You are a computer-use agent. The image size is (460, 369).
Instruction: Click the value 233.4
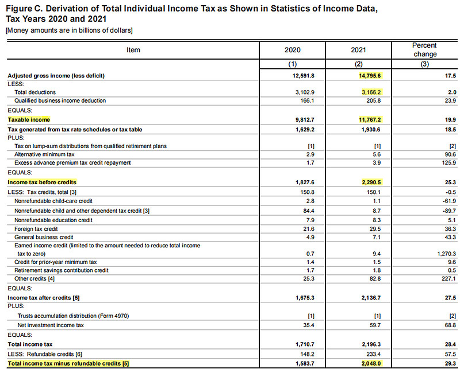tap(374, 354)
